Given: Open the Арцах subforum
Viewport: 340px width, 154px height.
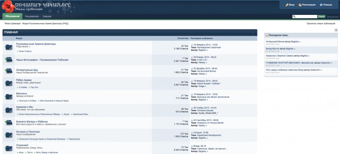Looking at the screenshot, I should pos(67,114).
